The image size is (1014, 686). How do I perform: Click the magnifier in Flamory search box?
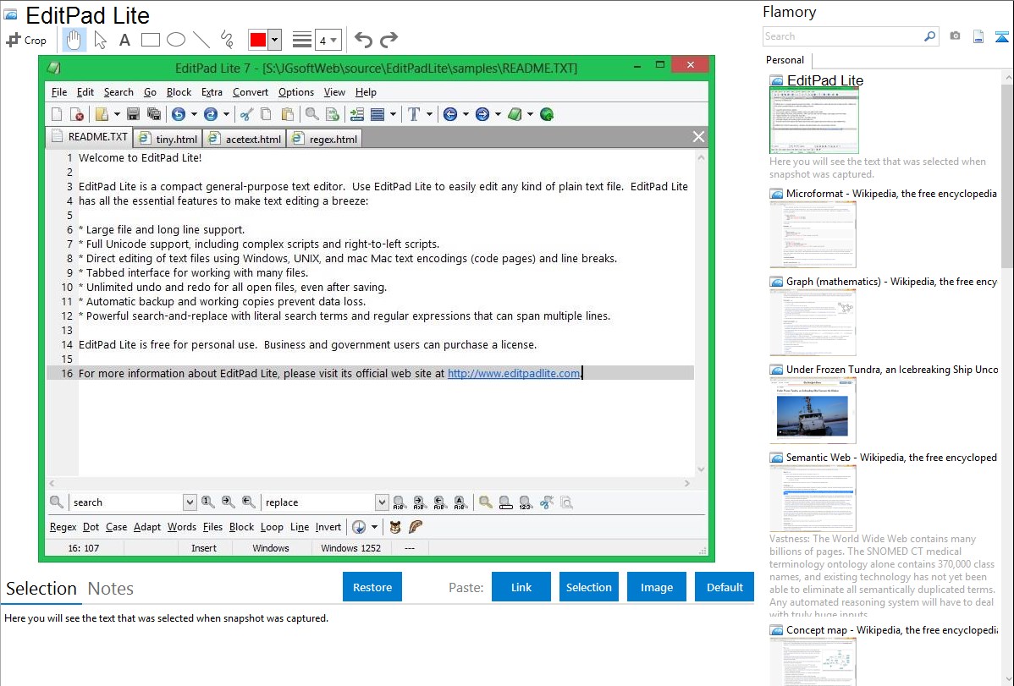pos(929,36)
